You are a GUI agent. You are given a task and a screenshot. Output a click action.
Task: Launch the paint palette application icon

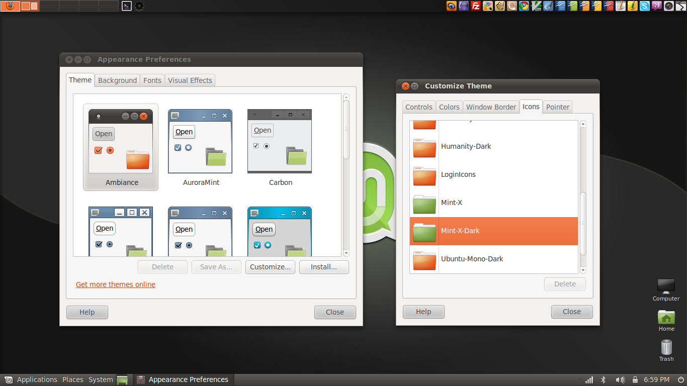488,6
